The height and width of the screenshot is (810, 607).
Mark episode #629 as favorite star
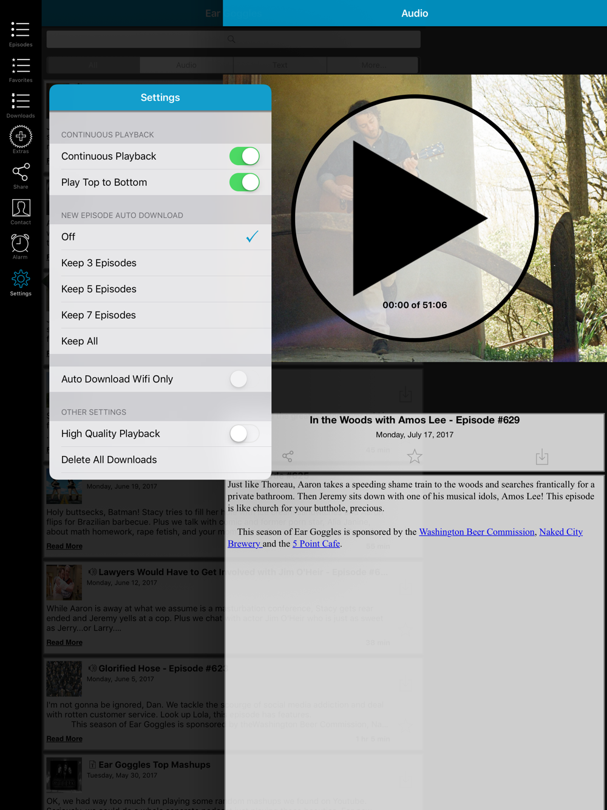[415, 456]
